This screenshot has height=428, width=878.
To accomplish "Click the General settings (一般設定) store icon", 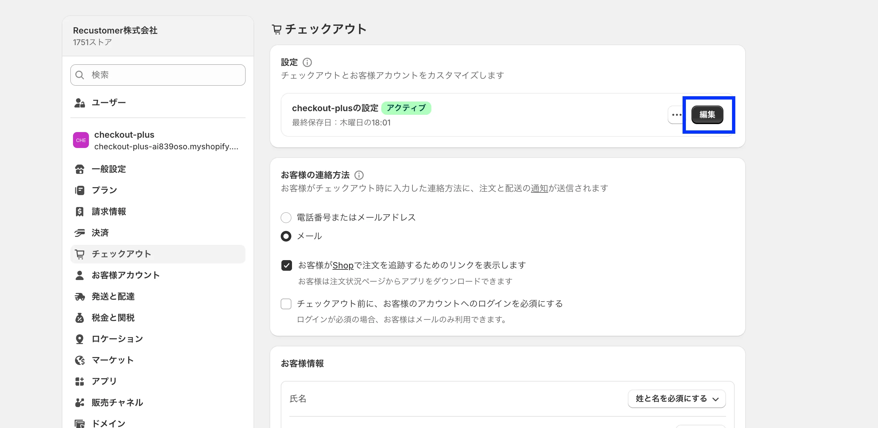I will click(79, 169).
